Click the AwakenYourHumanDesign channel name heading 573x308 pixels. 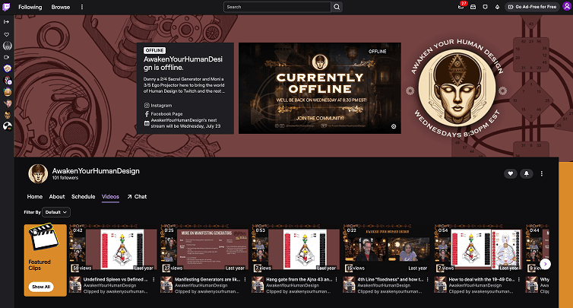click(x=96, y=171)
